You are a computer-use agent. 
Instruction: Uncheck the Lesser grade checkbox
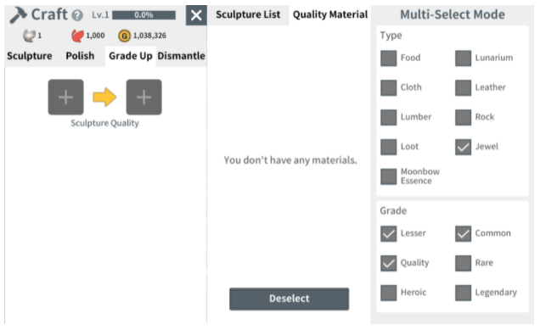coord(389,233)
